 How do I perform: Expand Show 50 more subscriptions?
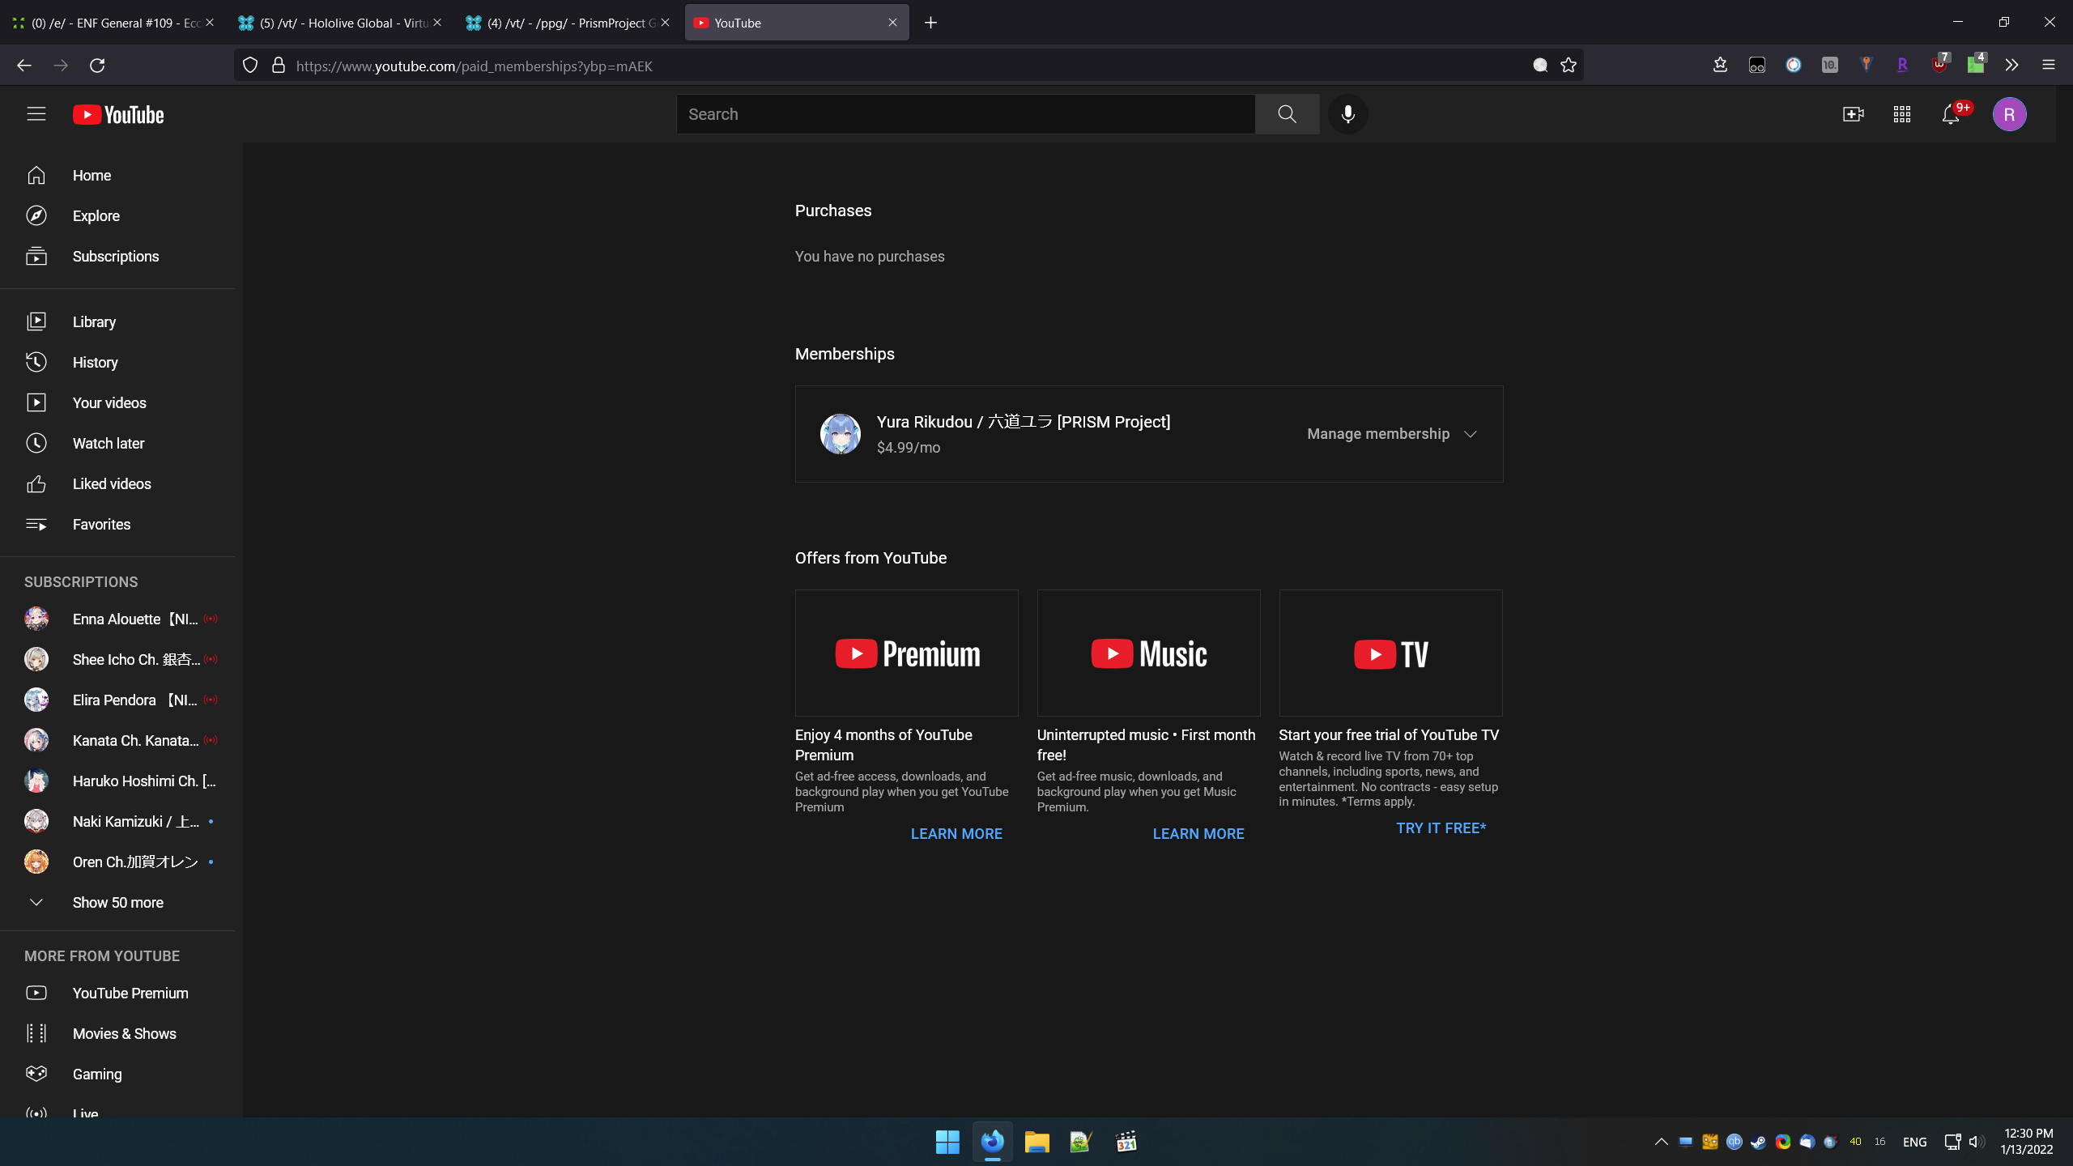tap(117, 902)
